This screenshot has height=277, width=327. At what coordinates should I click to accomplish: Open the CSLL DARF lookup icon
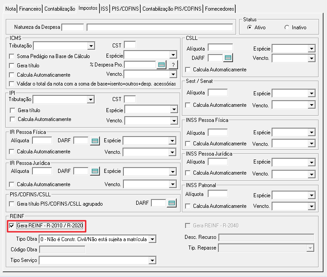click(228, 58)
